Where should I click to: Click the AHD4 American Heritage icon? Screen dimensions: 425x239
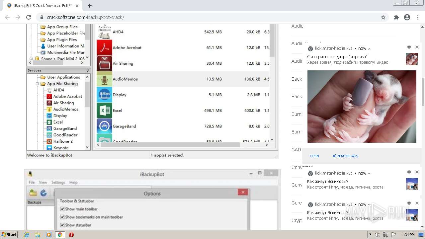(x=104, y=32)
